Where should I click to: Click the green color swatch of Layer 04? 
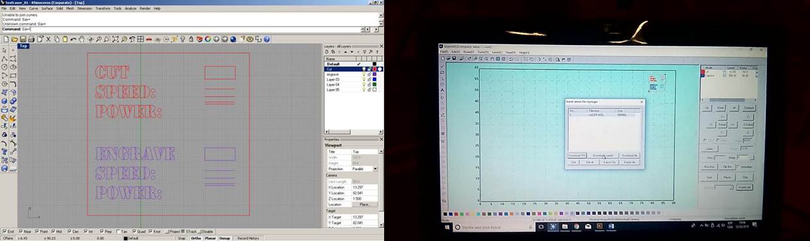point(374,84)
